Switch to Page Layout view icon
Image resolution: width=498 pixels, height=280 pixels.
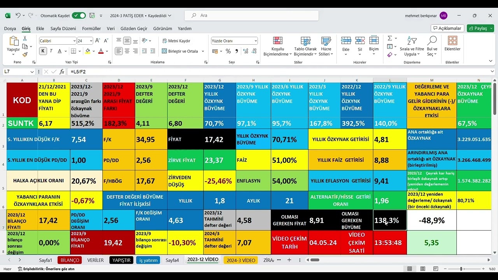[x=422, y=269]
